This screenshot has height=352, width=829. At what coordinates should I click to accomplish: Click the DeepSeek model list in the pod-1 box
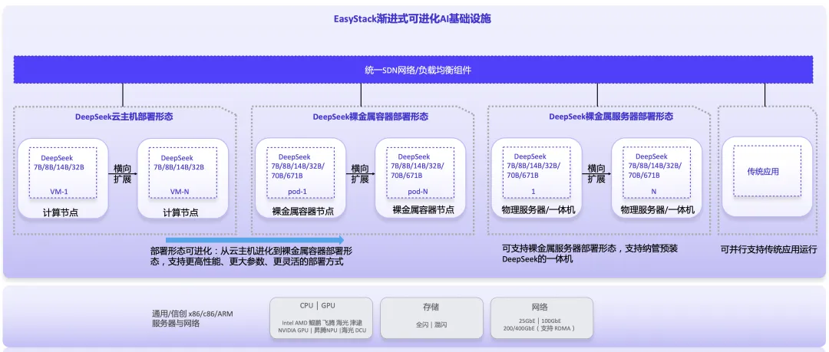(299, 166)
